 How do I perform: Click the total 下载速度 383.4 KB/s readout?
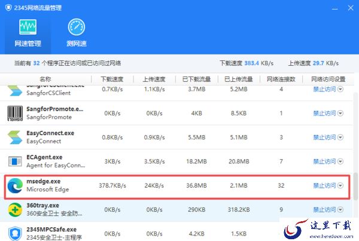[247, 63]
